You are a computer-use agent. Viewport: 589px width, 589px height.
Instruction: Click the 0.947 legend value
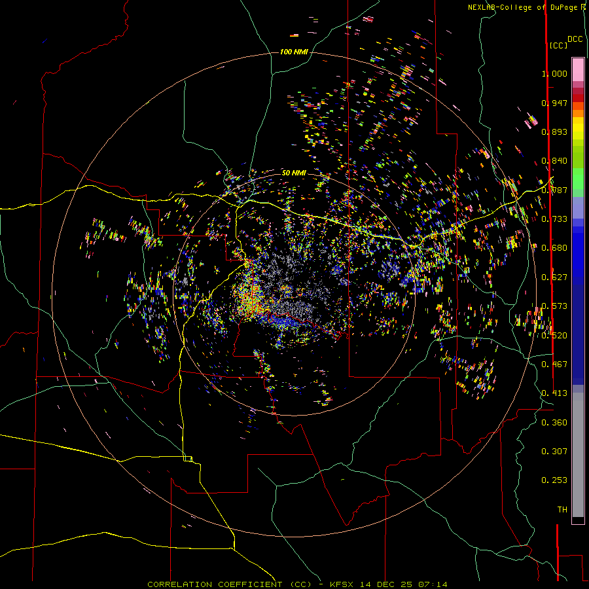point(554,103)
